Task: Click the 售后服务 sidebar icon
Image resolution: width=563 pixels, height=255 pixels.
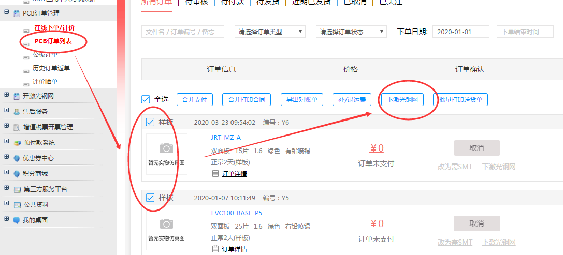Action: (x=17, y=112)
